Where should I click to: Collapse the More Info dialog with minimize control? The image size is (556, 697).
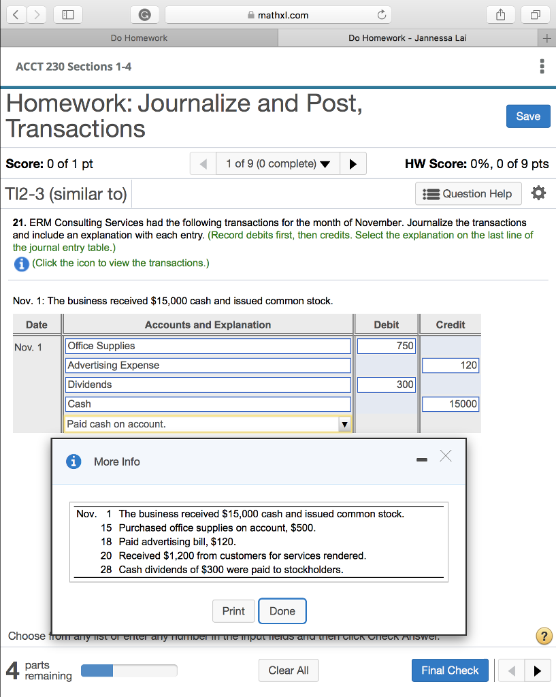(421, 459)
